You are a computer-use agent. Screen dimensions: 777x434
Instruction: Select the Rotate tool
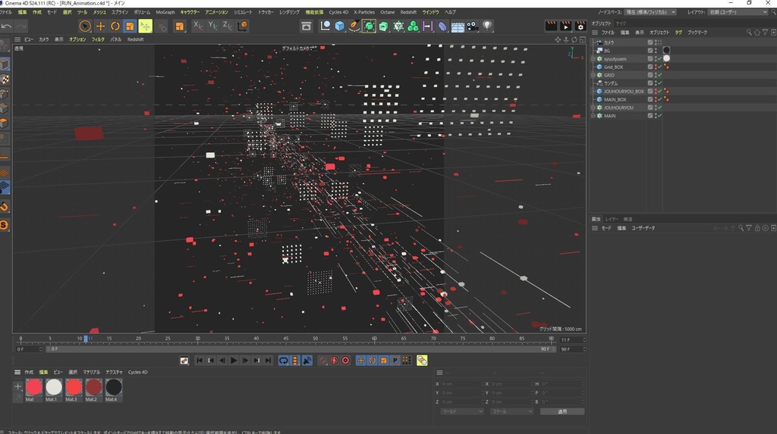coord(115,27)
